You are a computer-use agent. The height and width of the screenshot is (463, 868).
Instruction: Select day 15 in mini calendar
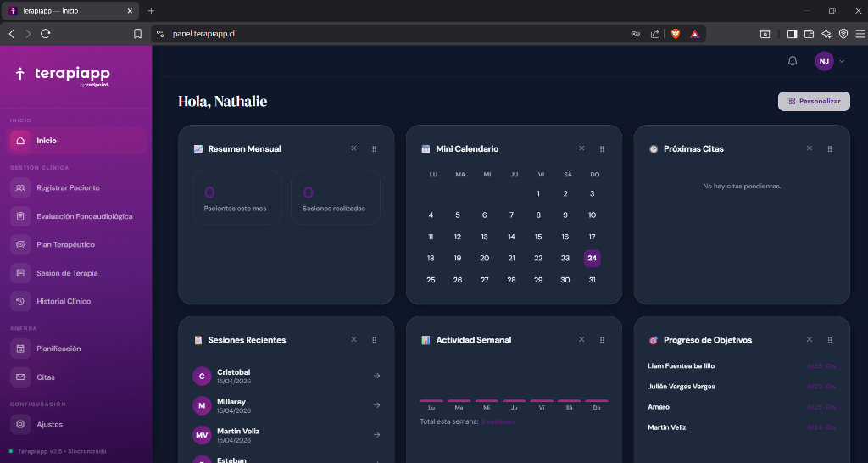538,237
